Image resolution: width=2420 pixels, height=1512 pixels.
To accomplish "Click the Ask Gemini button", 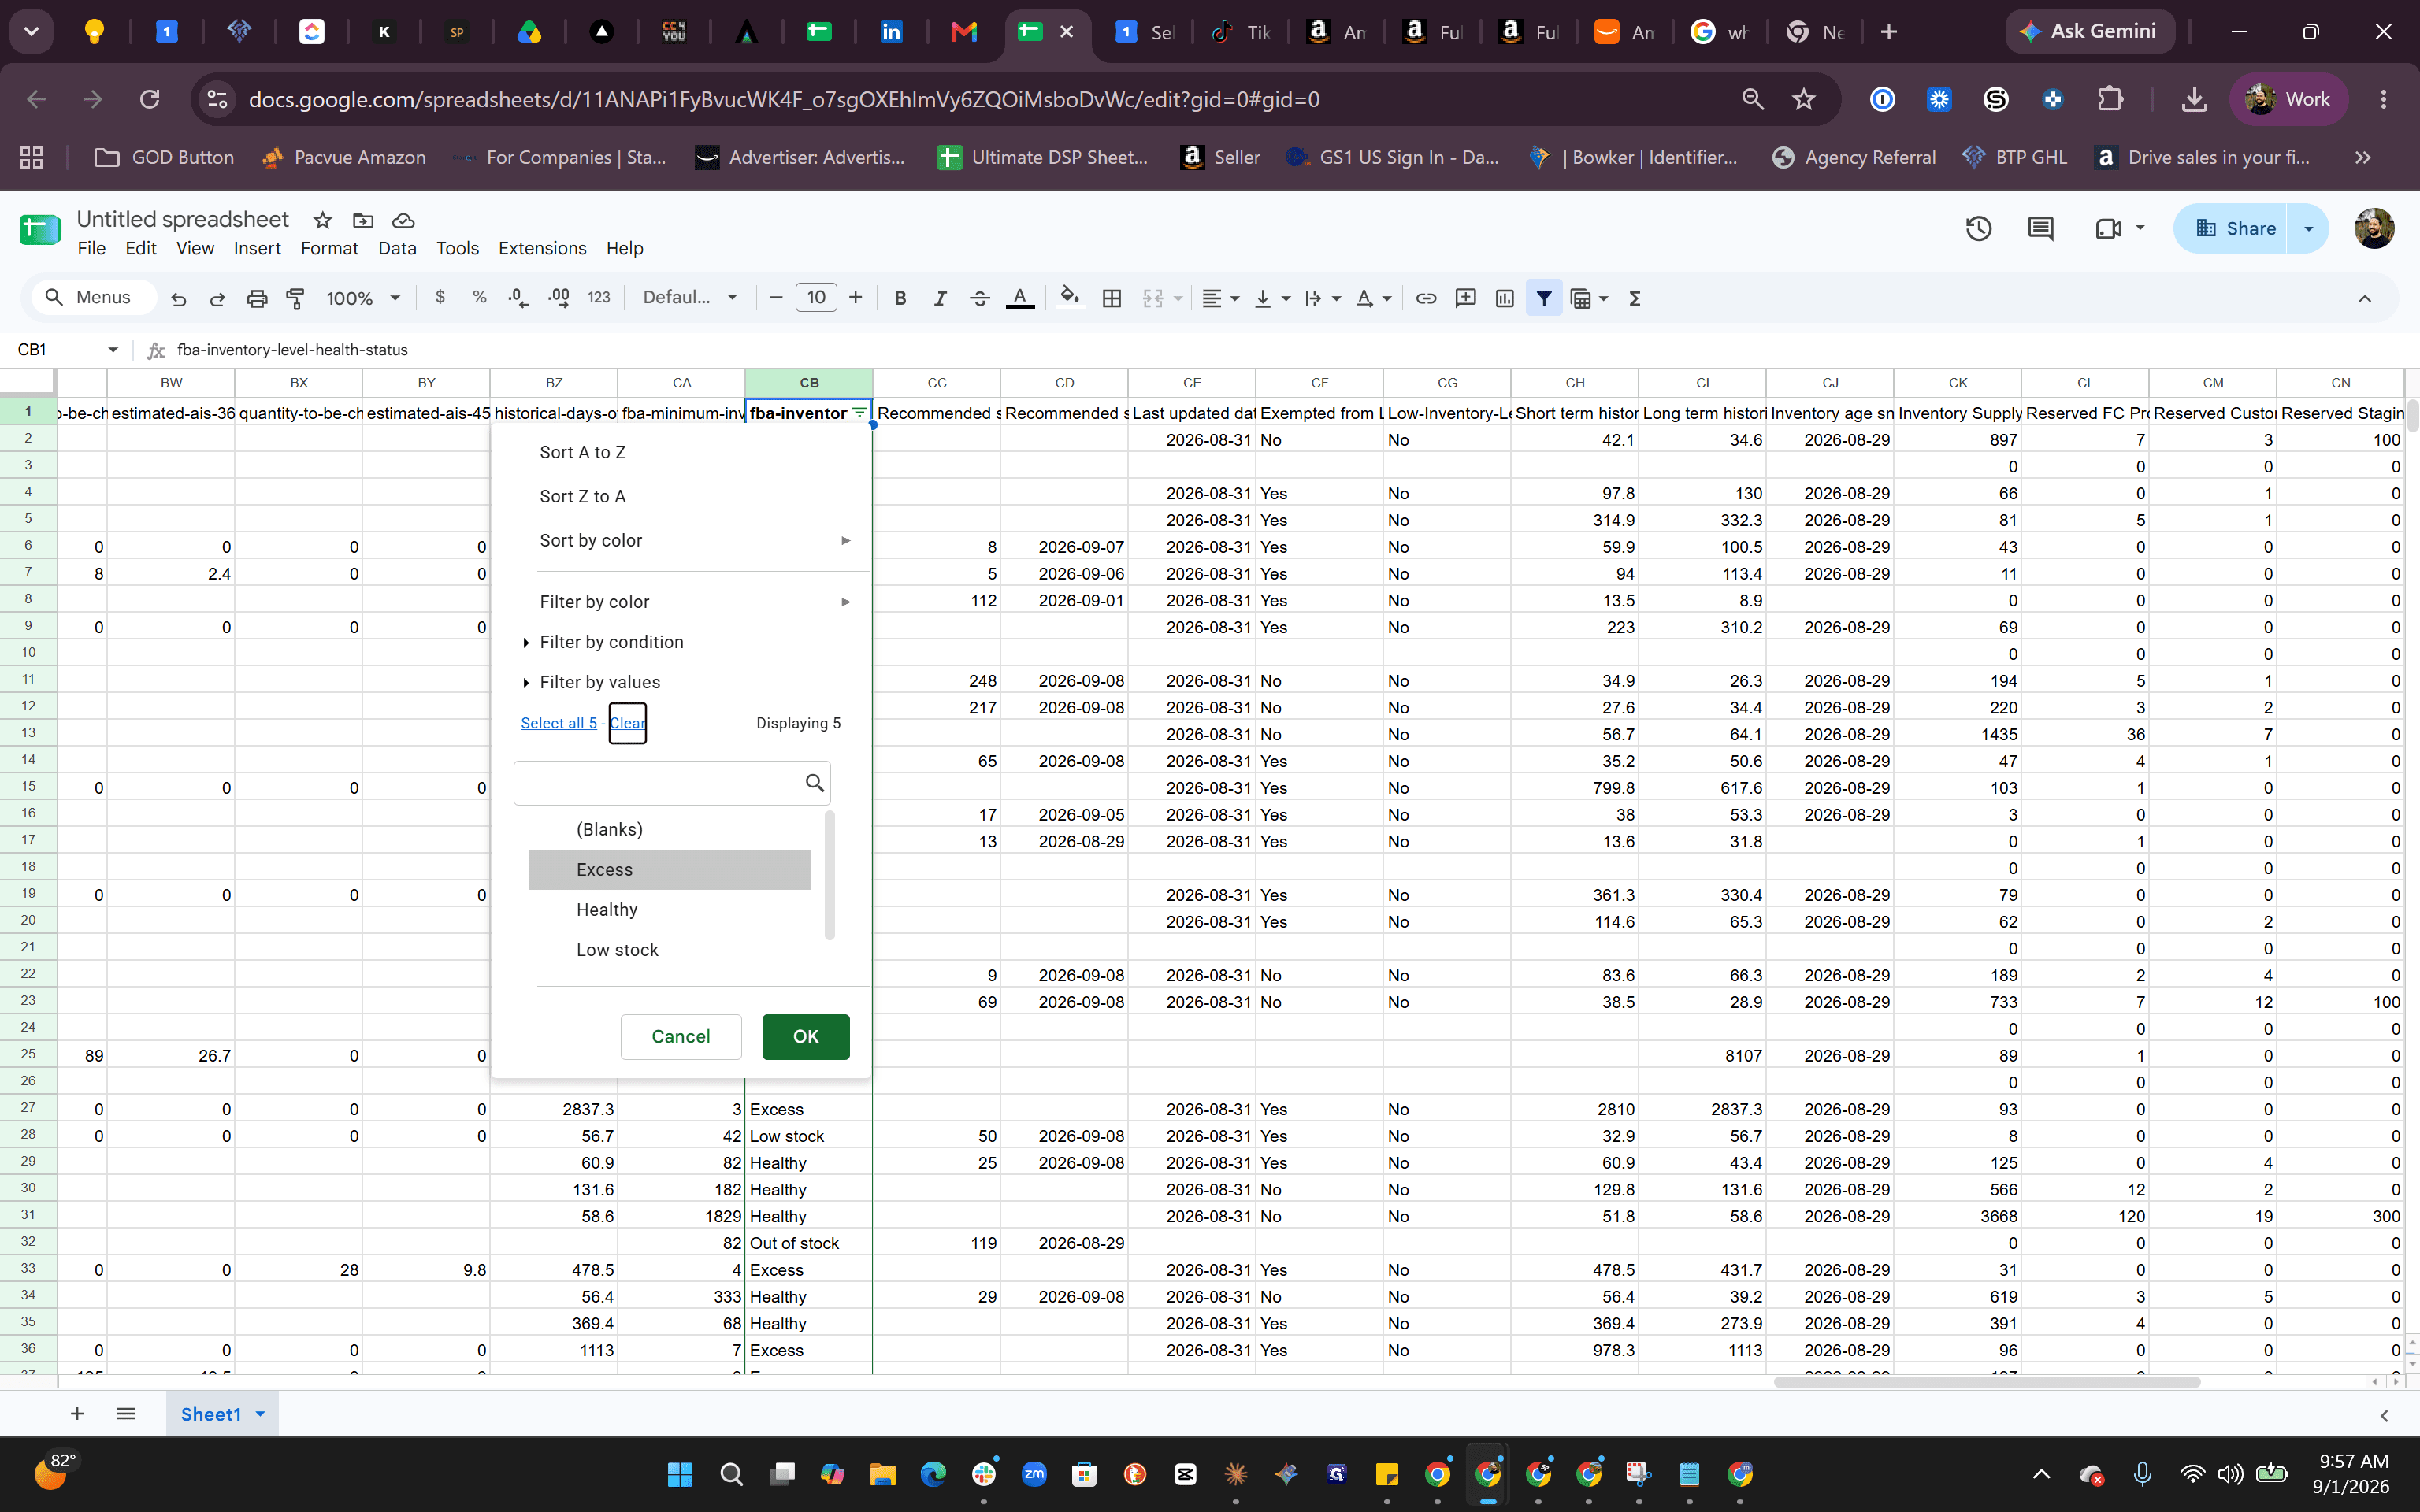I will pos(2089,31).
